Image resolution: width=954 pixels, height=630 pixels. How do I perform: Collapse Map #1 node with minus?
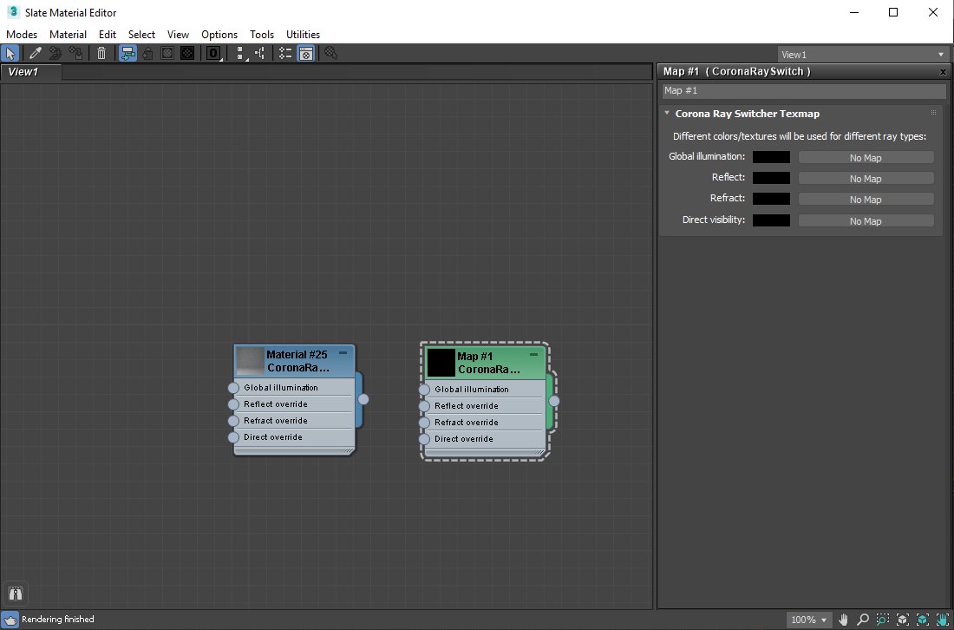pyautogui.click(x=534, y=354)
